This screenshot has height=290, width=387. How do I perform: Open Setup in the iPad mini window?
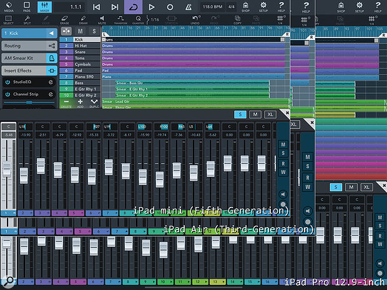point(263,7)
